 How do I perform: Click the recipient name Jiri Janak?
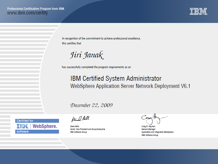tap(87, 55)
